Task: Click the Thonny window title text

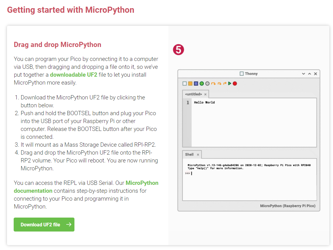Action: [x=251, y=74]
